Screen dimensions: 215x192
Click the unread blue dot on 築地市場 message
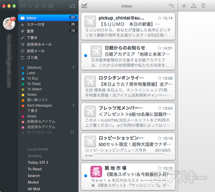86,175
